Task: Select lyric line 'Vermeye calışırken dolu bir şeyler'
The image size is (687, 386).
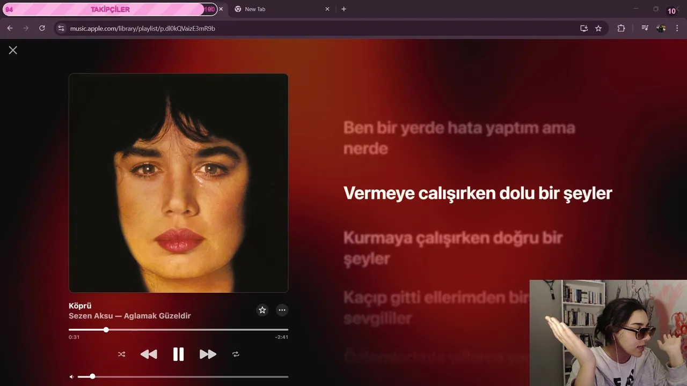Action: [478, 193]
